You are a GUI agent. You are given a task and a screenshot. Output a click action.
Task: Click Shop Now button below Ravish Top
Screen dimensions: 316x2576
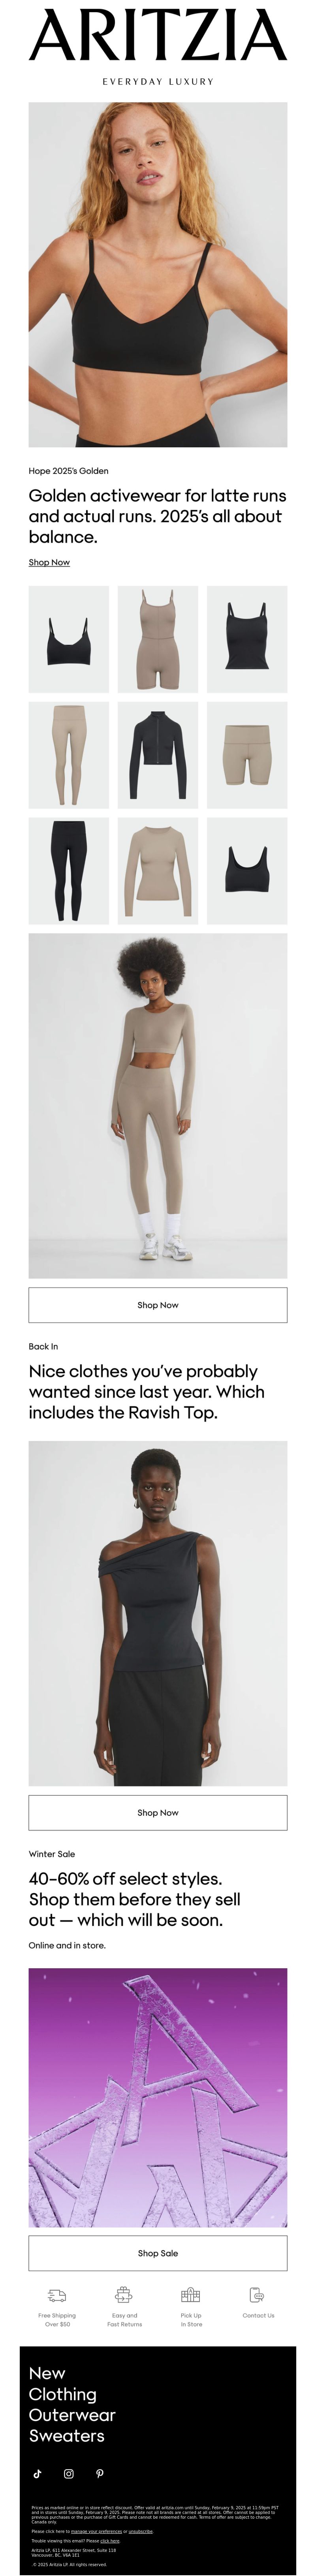[158, 1813]
